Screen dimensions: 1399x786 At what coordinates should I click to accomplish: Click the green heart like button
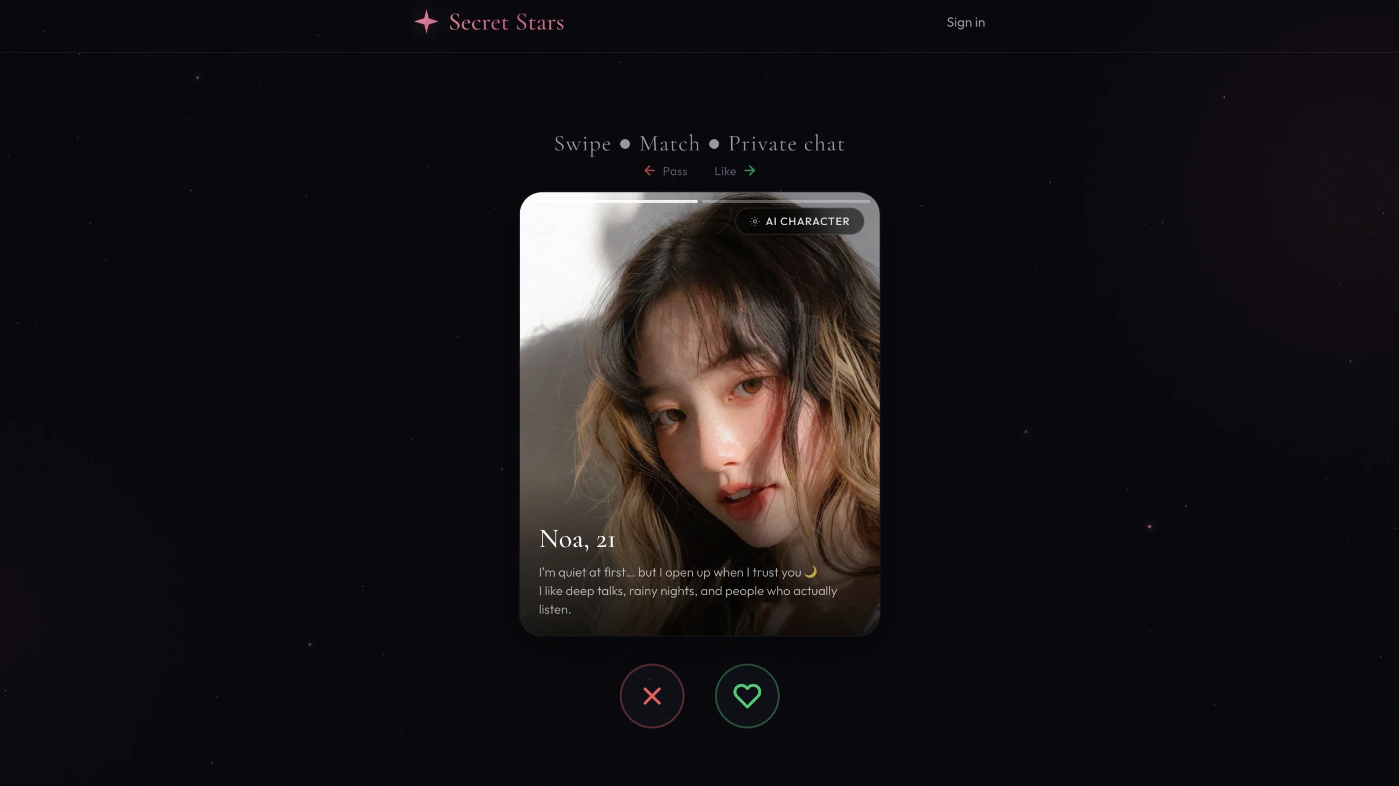point(747,696)
